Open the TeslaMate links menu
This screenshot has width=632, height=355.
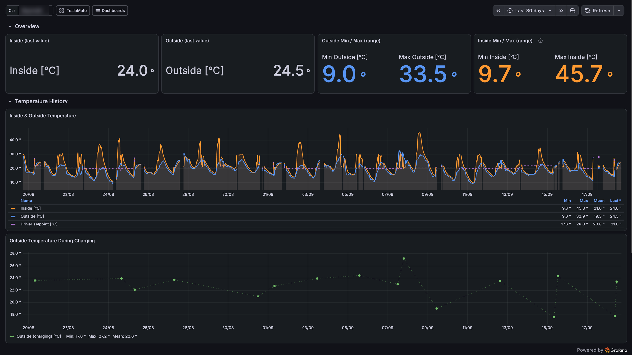click(73, 11)
